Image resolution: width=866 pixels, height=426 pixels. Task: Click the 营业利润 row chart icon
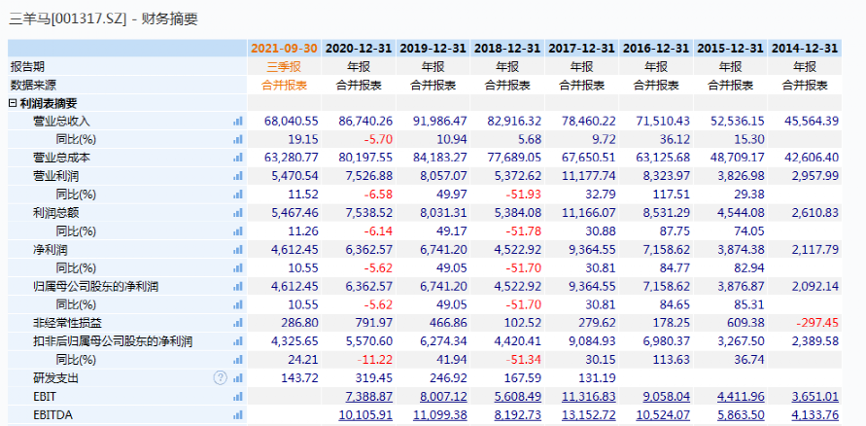coord(237,176)
